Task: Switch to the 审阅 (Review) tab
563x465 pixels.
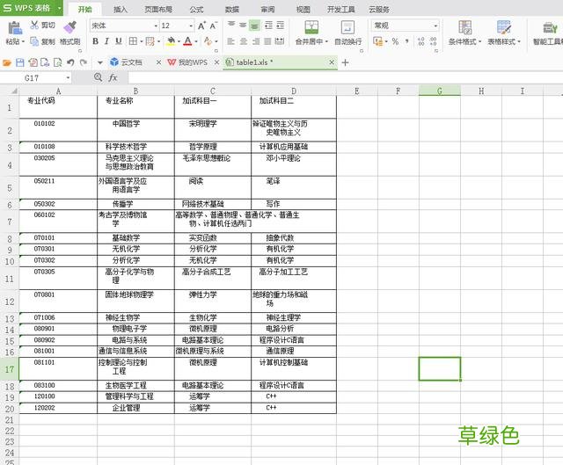Action: pos(267,10)
